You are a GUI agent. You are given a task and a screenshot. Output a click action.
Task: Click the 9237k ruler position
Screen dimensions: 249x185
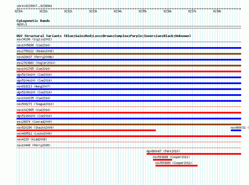[192, 11]
